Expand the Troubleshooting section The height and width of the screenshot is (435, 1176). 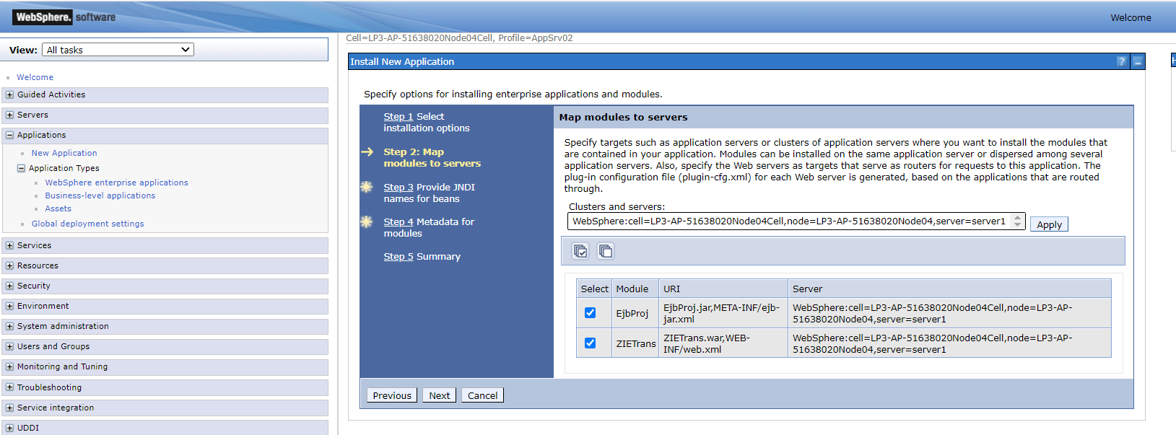9,387
